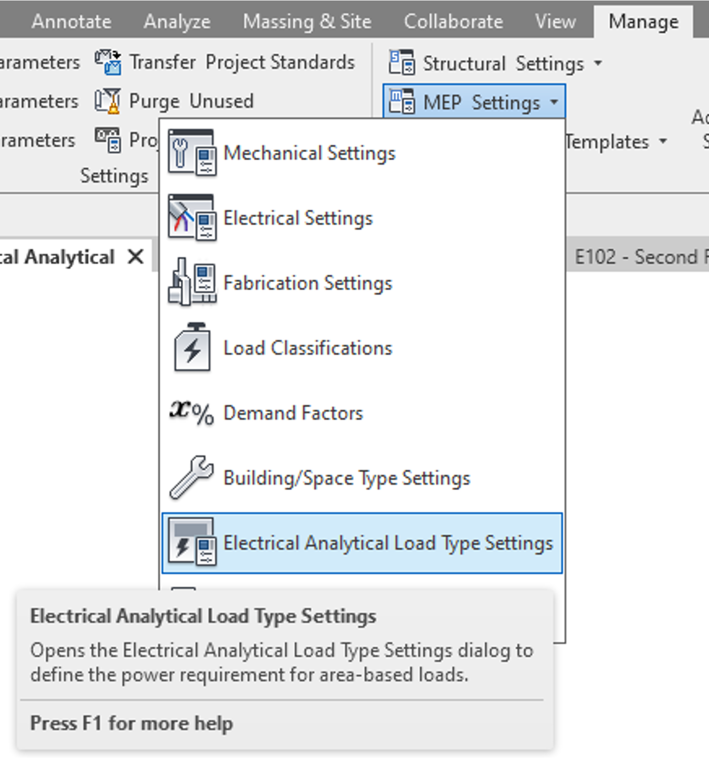709x767 pixels.
Task: Click the Purge Unused icon
Action: [108, 101]
